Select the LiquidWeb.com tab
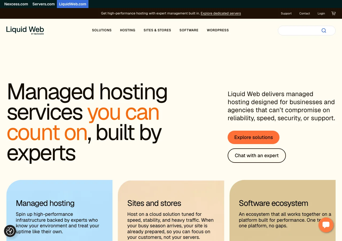 [73, 4]
